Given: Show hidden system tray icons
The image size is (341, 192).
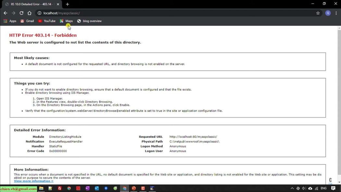Looking at the screenshot, I should coord(292,188).
